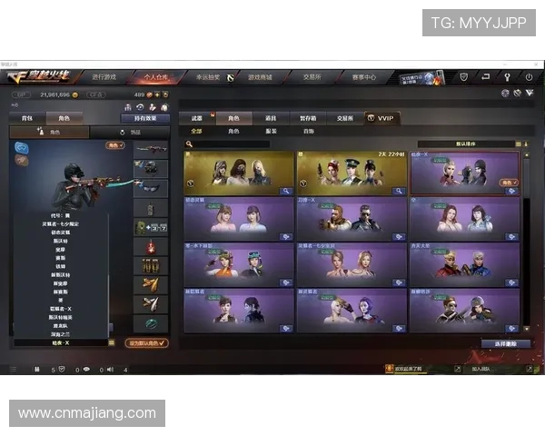545x436 pixels.
Task: Click magnifier button on first gold character card
Action: click(286, 191)
